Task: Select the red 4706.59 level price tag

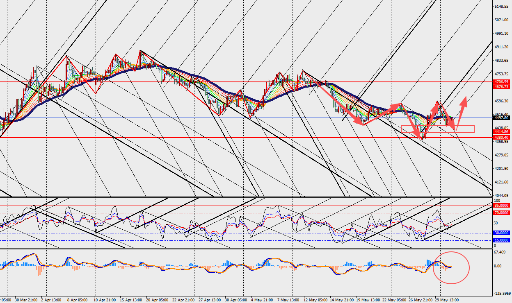Action: click(x=502, y=82)
